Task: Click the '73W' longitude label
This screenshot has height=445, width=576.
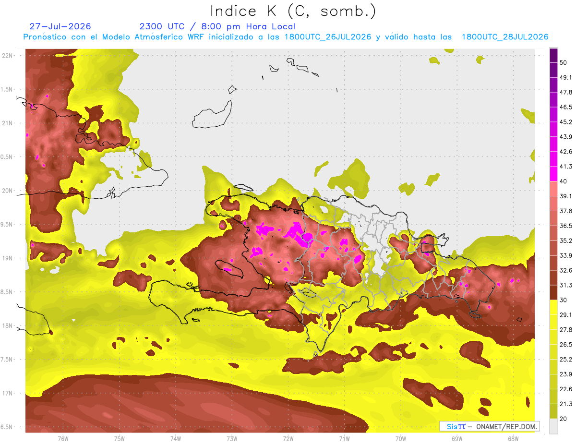Action: [x=232, y=439]
